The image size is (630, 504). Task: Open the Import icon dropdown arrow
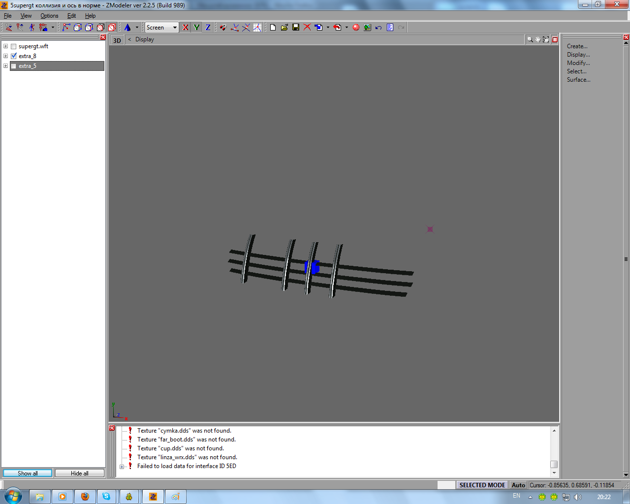(x=328, y=28)
